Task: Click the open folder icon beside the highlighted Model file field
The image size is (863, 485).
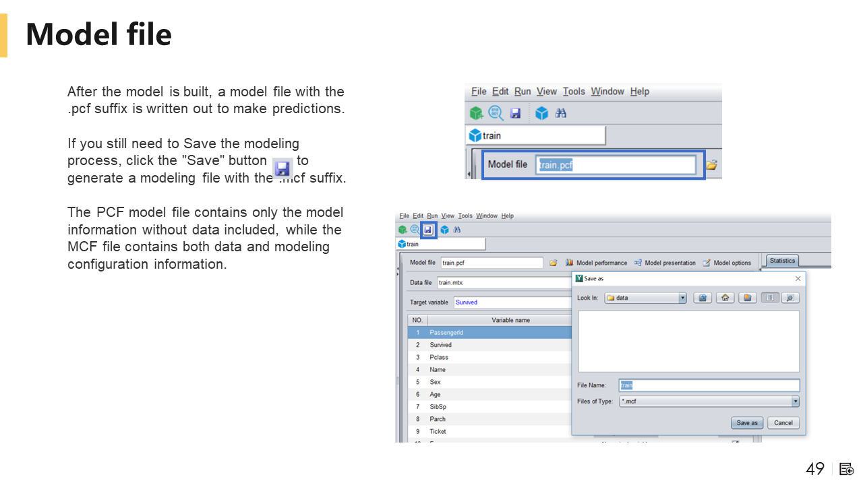Action: pos(711,164)
